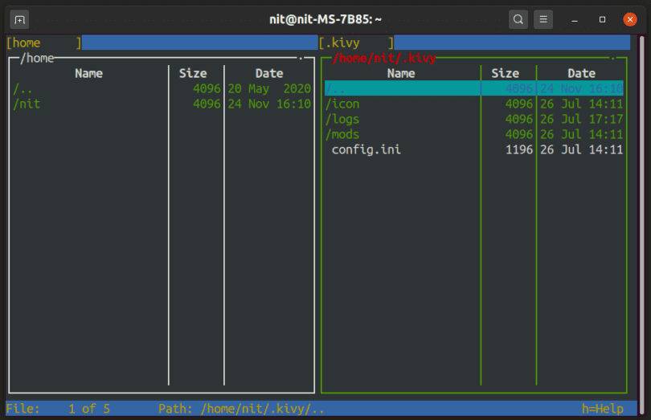Screen dimensions: 651x420
Task: Click Size column header in left pane
Action: (193, 73)
